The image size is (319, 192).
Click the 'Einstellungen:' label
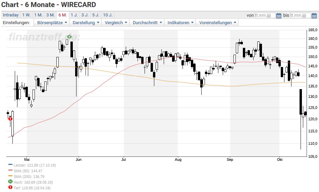16,22
